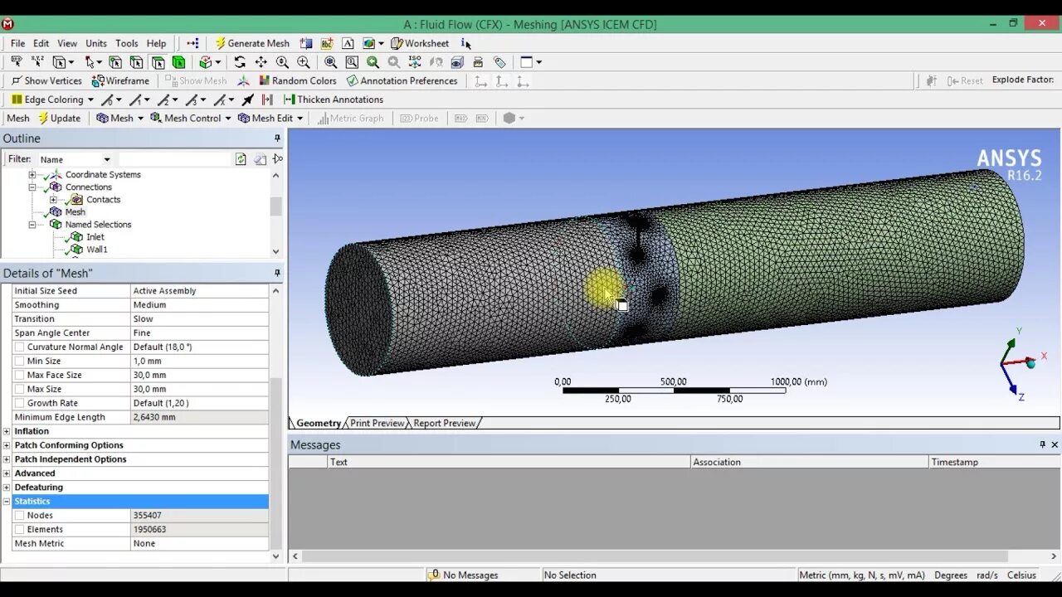1062x597 pixels.
Task: Select the green Body selection filter icon
Action: tap(178, 62)
